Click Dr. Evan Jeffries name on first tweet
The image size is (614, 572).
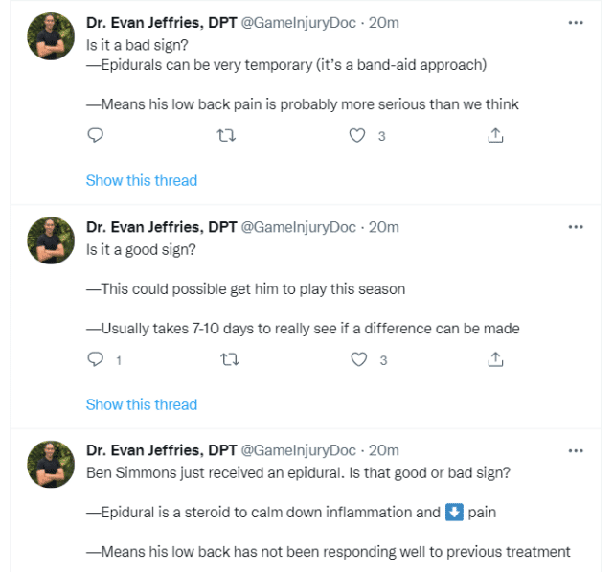click(161, 22)
